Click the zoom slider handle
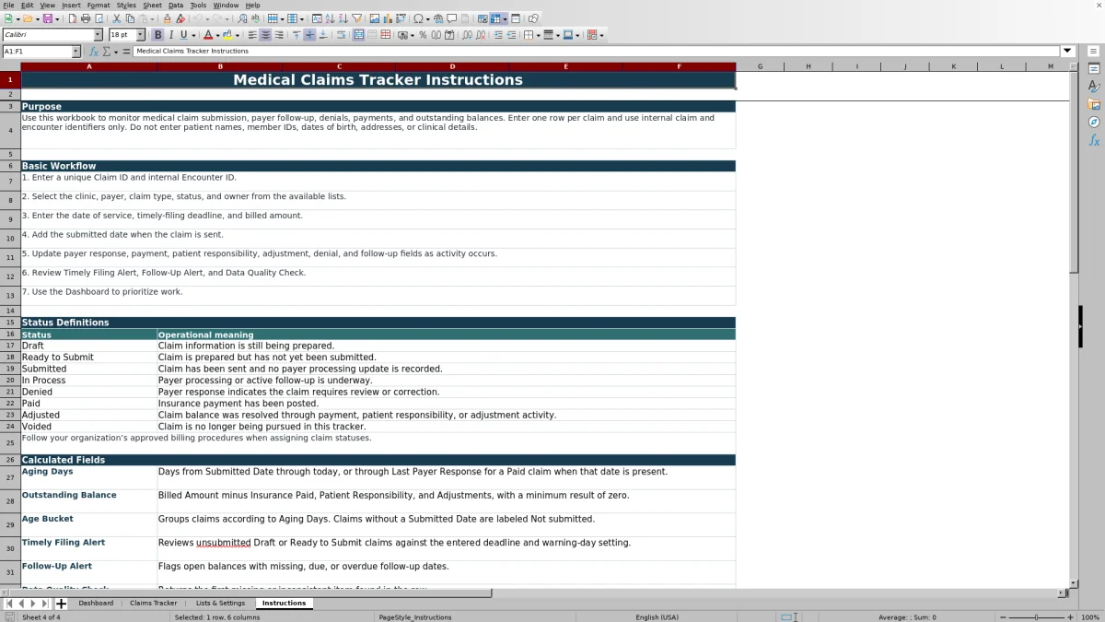1105x622 pixels. tap(1036, 616)
